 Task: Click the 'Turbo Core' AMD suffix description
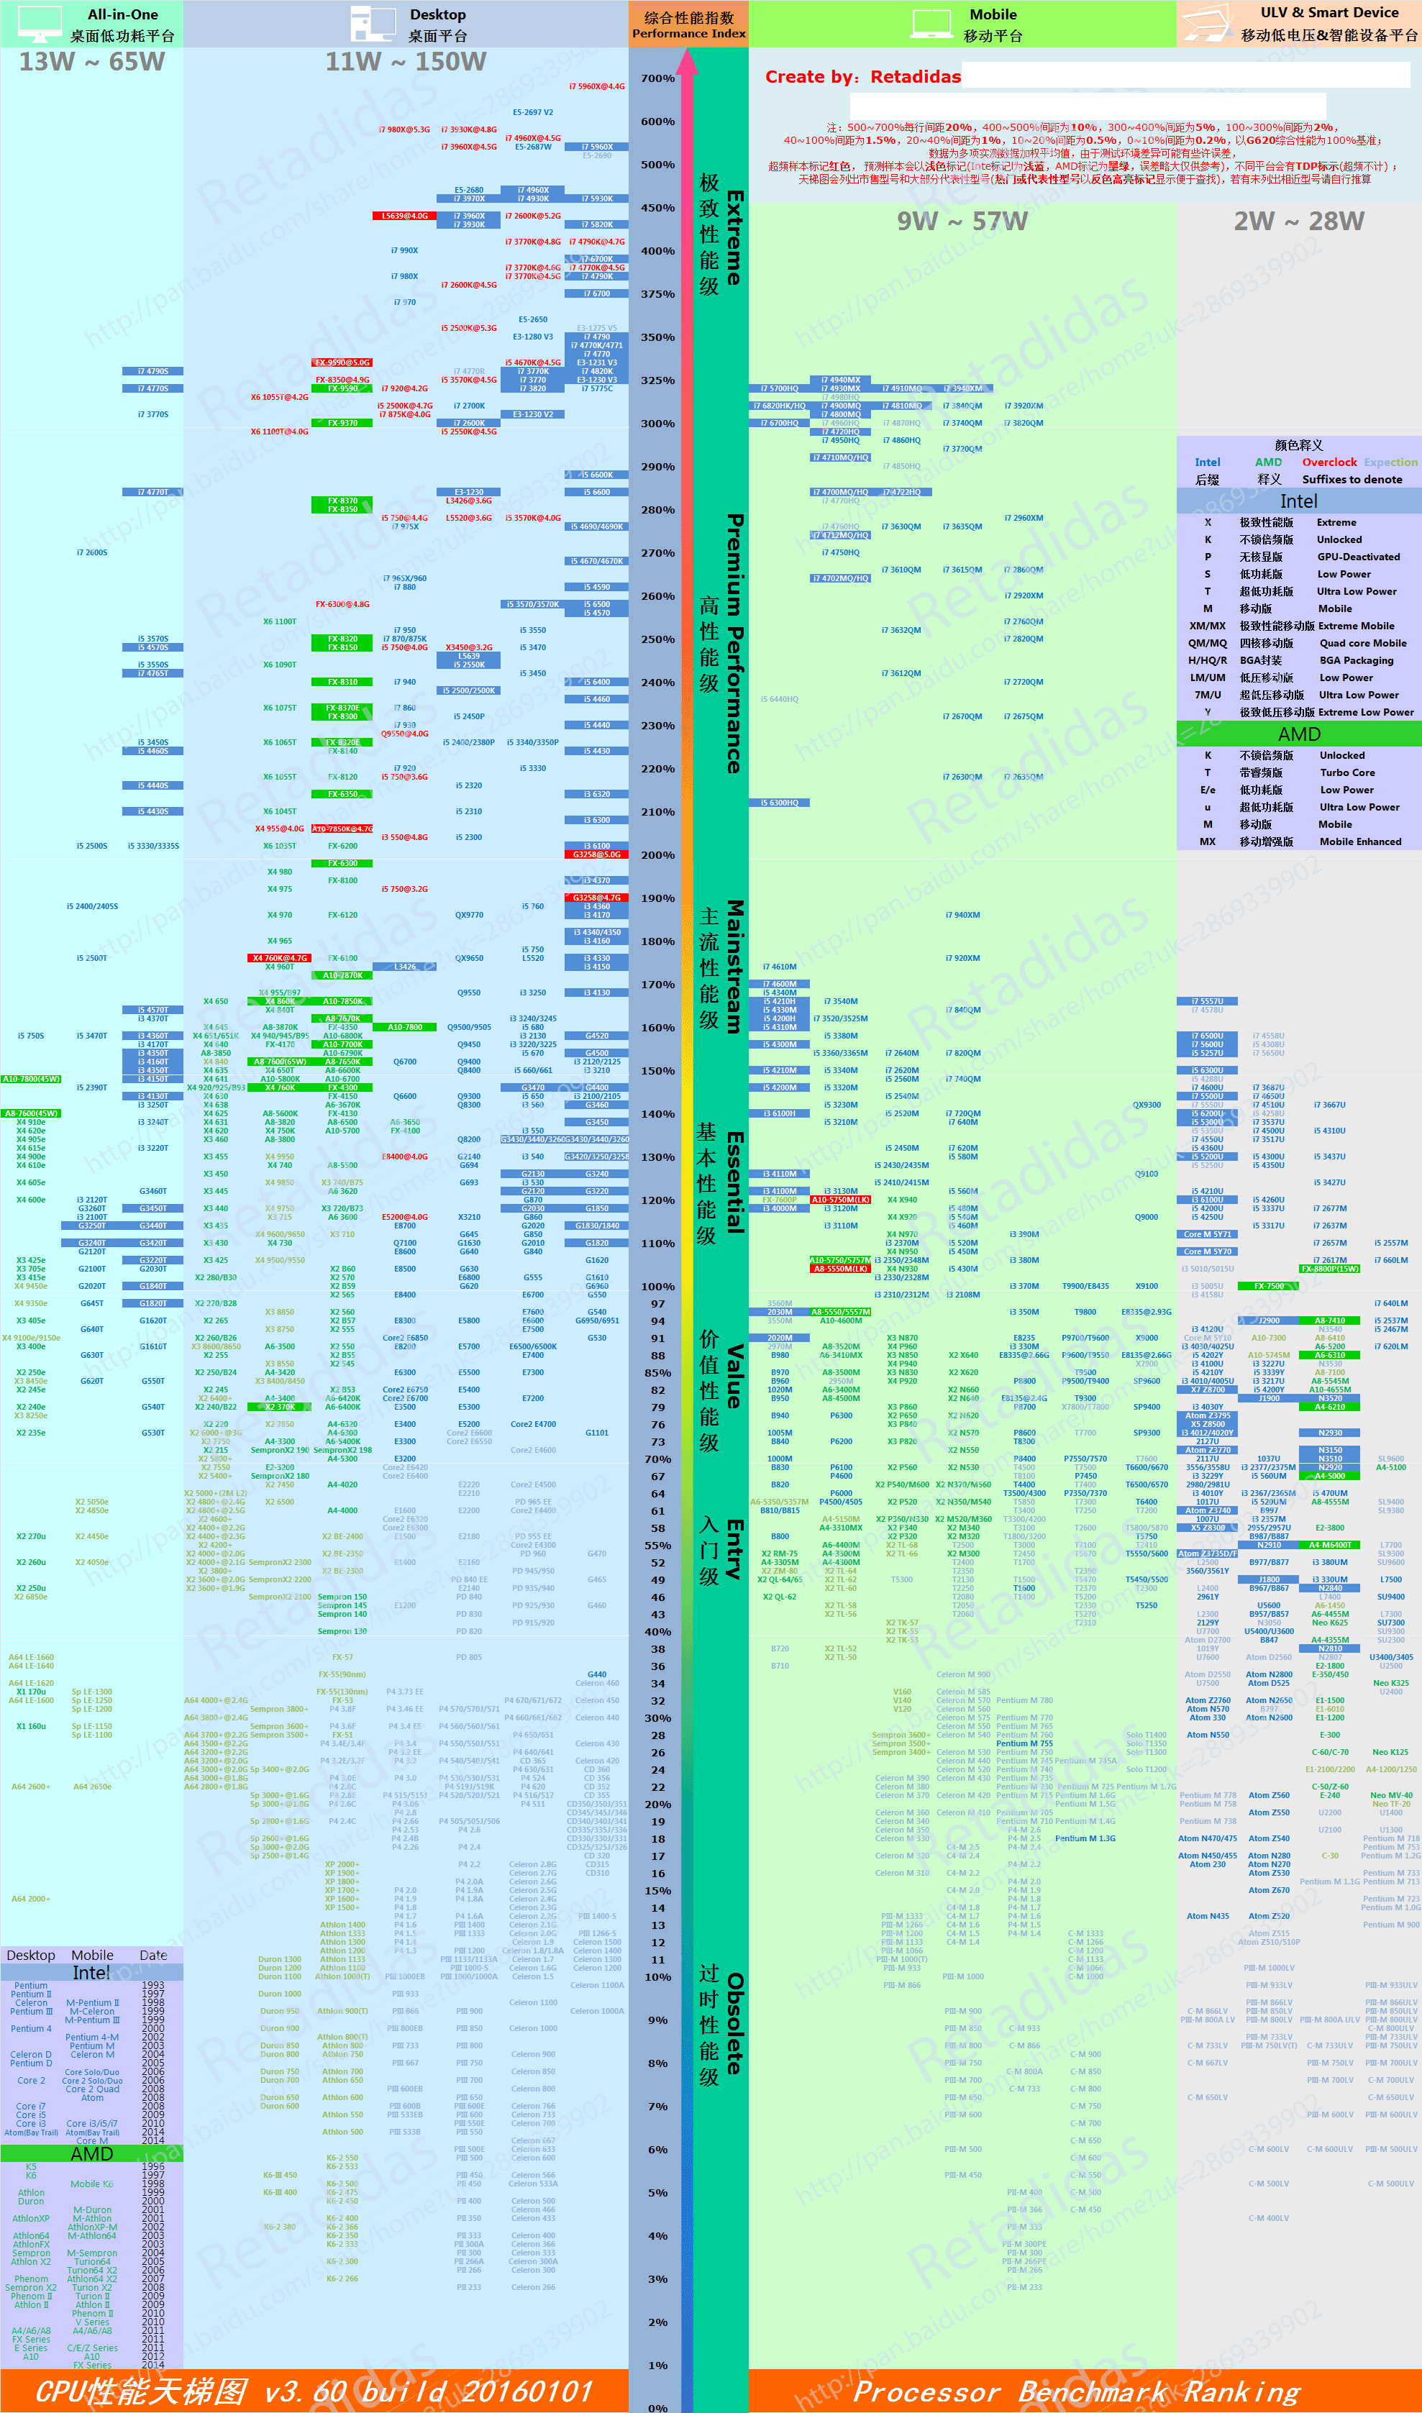(1346, 772)
